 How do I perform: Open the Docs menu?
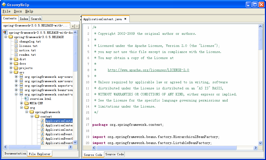tap(18, 11)
